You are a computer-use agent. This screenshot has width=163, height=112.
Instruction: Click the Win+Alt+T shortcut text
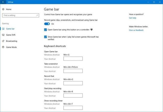pos(68,104)
